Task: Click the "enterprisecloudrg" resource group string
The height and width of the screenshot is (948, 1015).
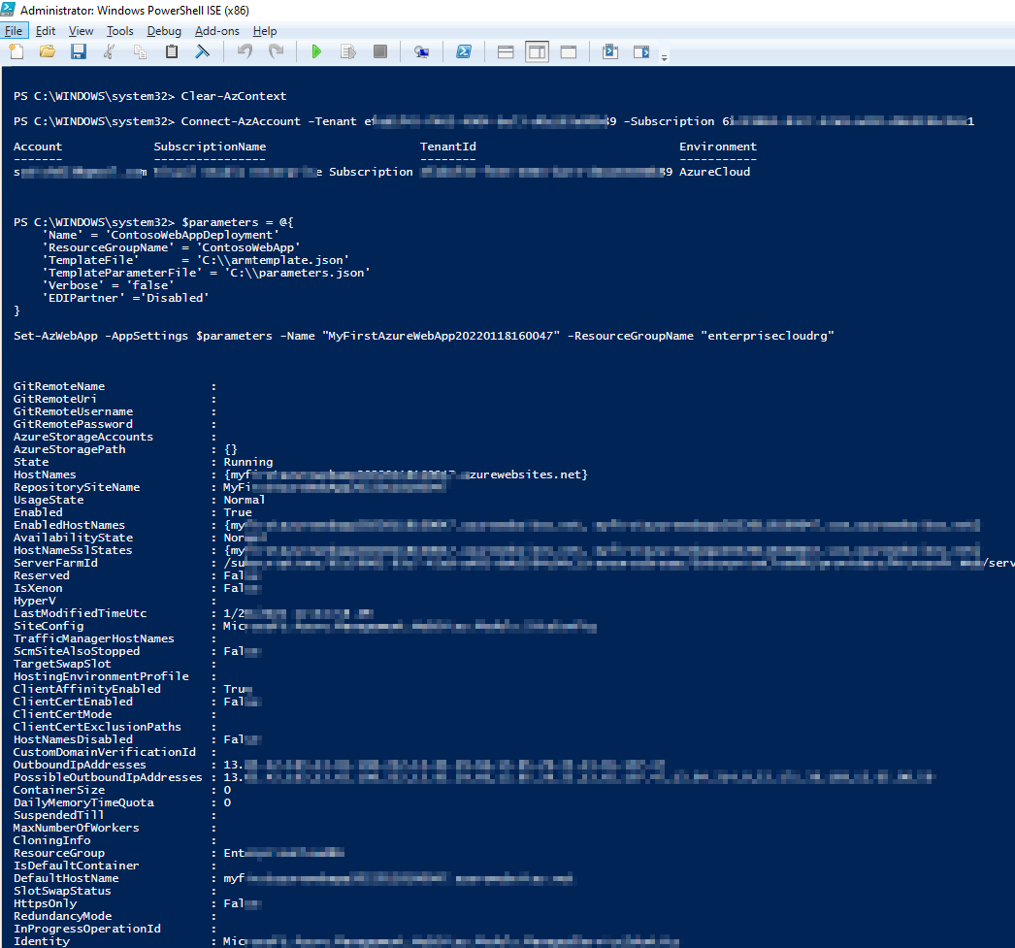Action: (768, 336)
